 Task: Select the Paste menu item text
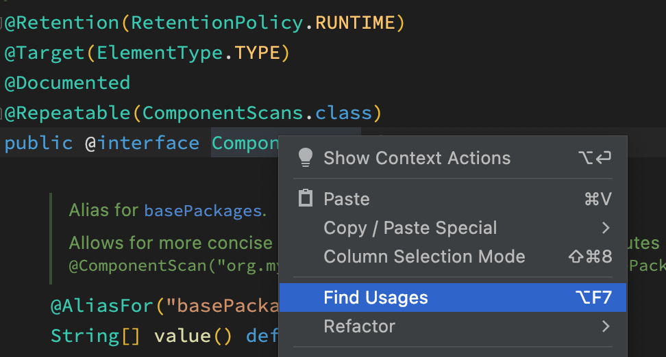tap(346, 199)
